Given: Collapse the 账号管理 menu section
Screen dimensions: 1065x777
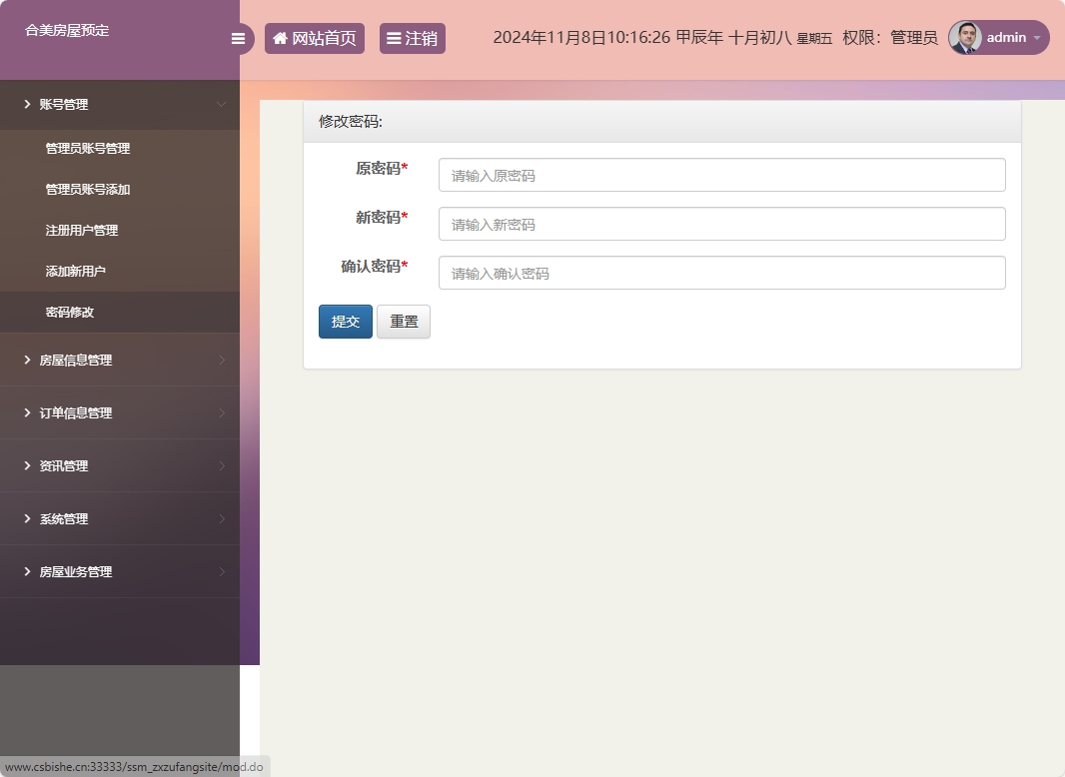Looking at the screenshot, I should click(x=120, y=104).
